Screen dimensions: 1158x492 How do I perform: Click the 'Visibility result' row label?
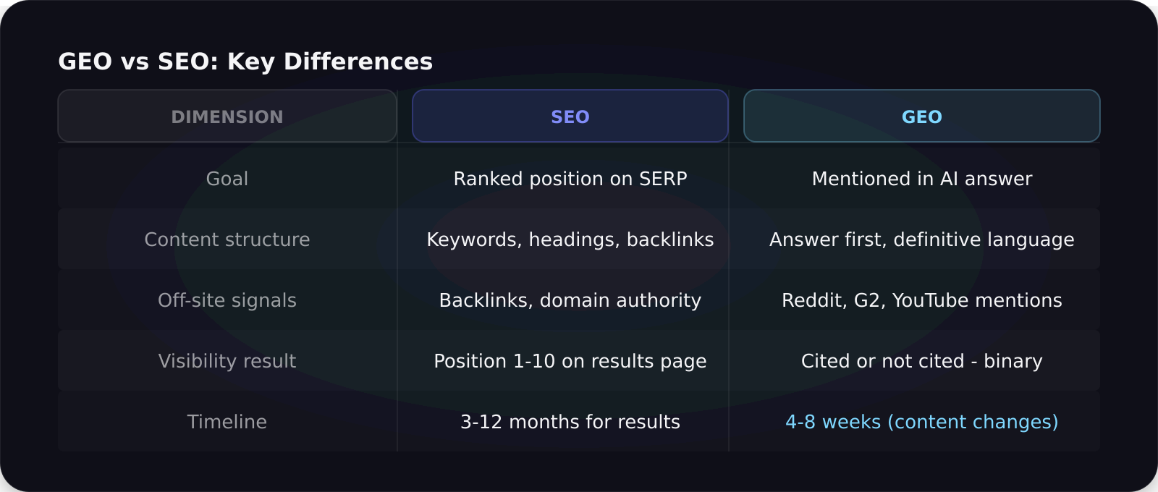pyautogui.click(x=227, y=361)
